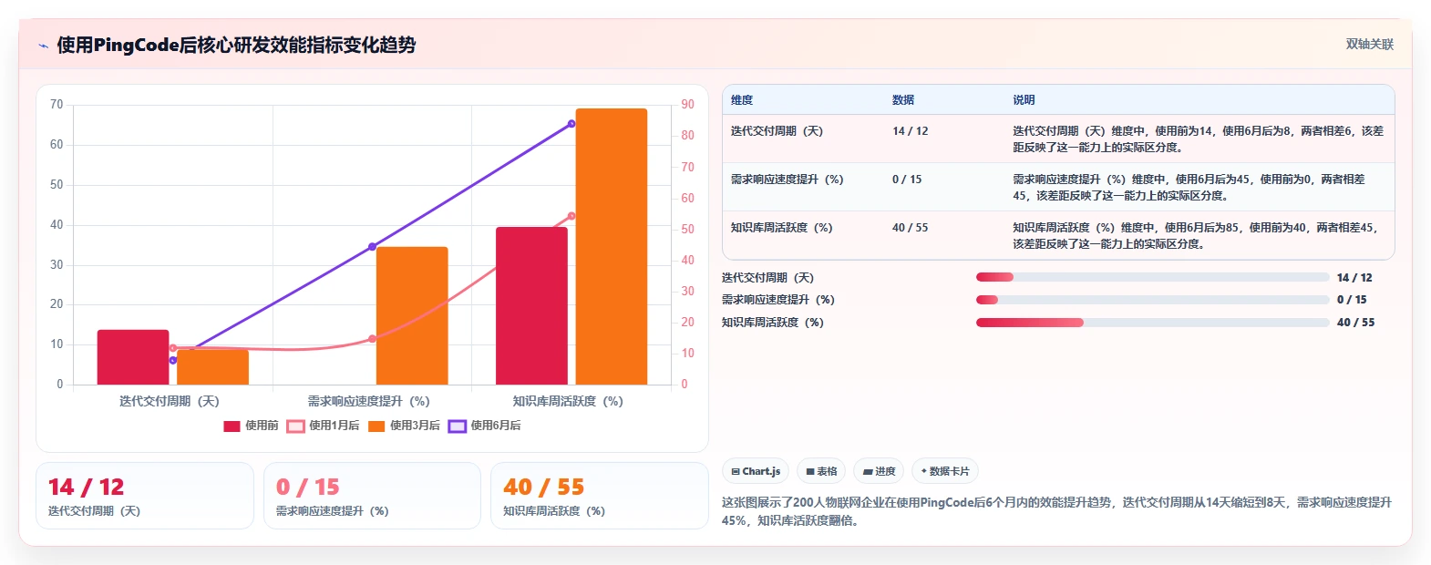Click the pink line point above 知识库周活跃度

click(571, 216)
